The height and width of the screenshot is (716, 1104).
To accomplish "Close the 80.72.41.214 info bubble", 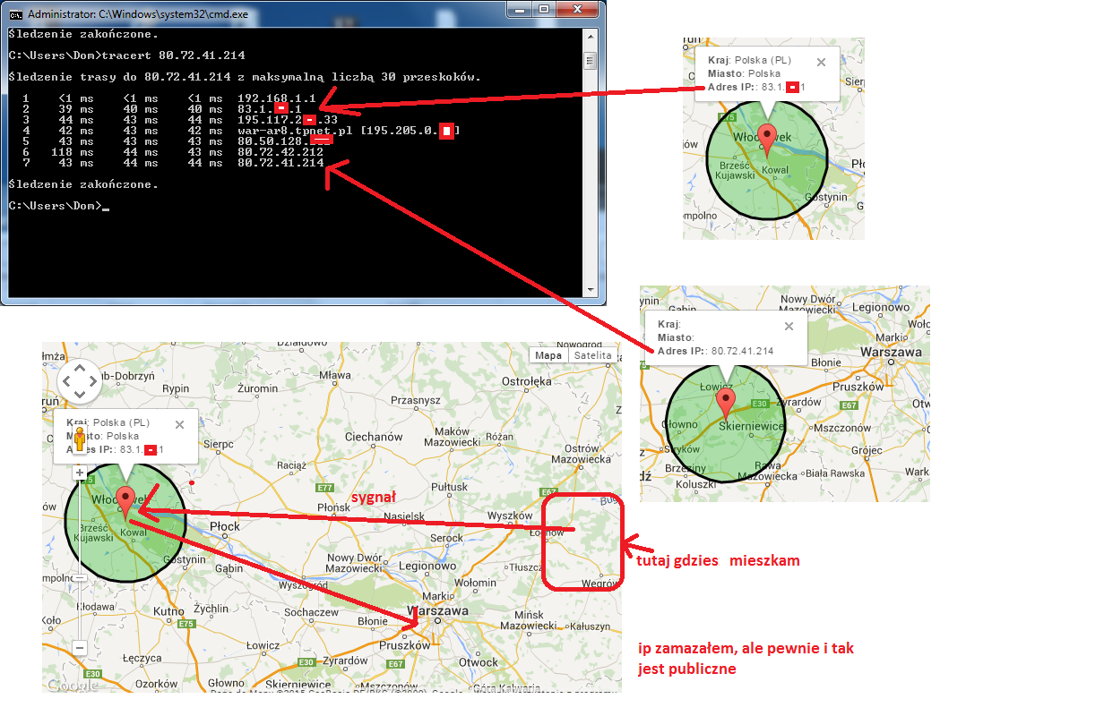I will (x=789, y=327).
